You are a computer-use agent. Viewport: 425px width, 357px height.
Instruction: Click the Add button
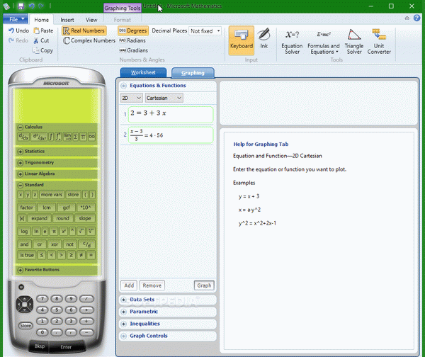click(x=129, y=285)
